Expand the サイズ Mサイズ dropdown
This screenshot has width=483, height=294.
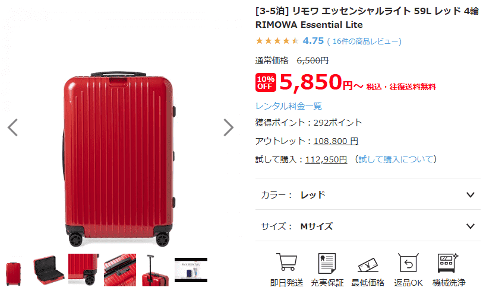click(x=368, y=226)
